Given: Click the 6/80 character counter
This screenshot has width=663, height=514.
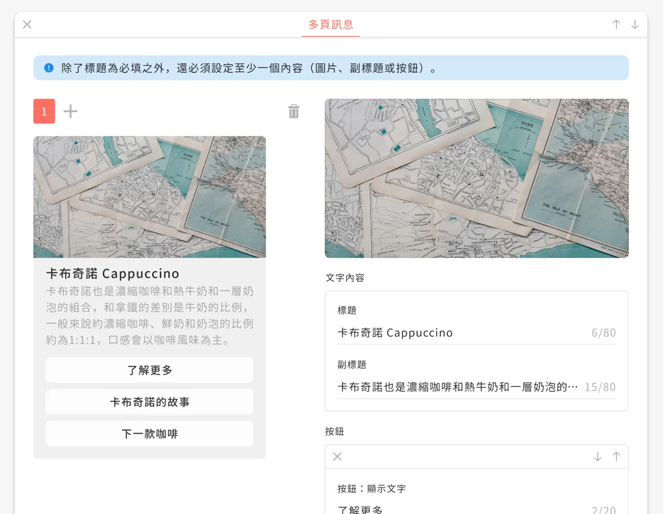Looking at the screenshot, I should pyautogui.click(x=604, y=333).
